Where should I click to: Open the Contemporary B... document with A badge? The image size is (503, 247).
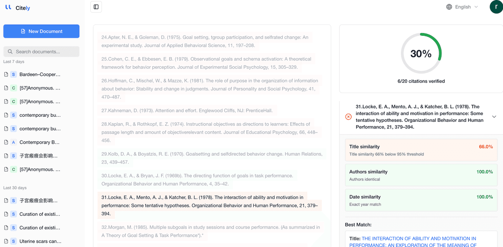[40, 142]
